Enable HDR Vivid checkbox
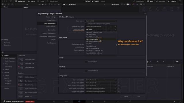This screenshot has height=103, width=184. tap(86, 71)
